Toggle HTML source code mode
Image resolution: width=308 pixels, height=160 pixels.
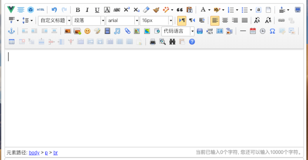tap(40, 10)
